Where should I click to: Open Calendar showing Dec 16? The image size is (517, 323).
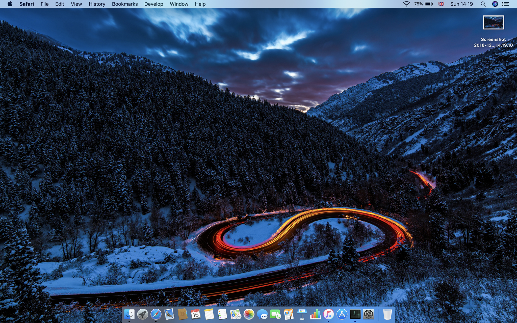196,314
